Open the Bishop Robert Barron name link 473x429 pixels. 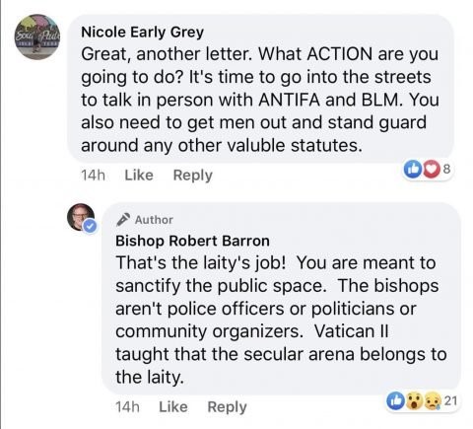(x=192, y=241)
